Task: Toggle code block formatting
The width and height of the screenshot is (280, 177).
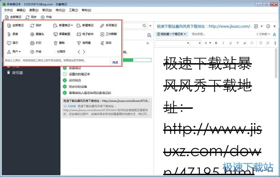Action: pyautogui.click(x=252, y=43)
